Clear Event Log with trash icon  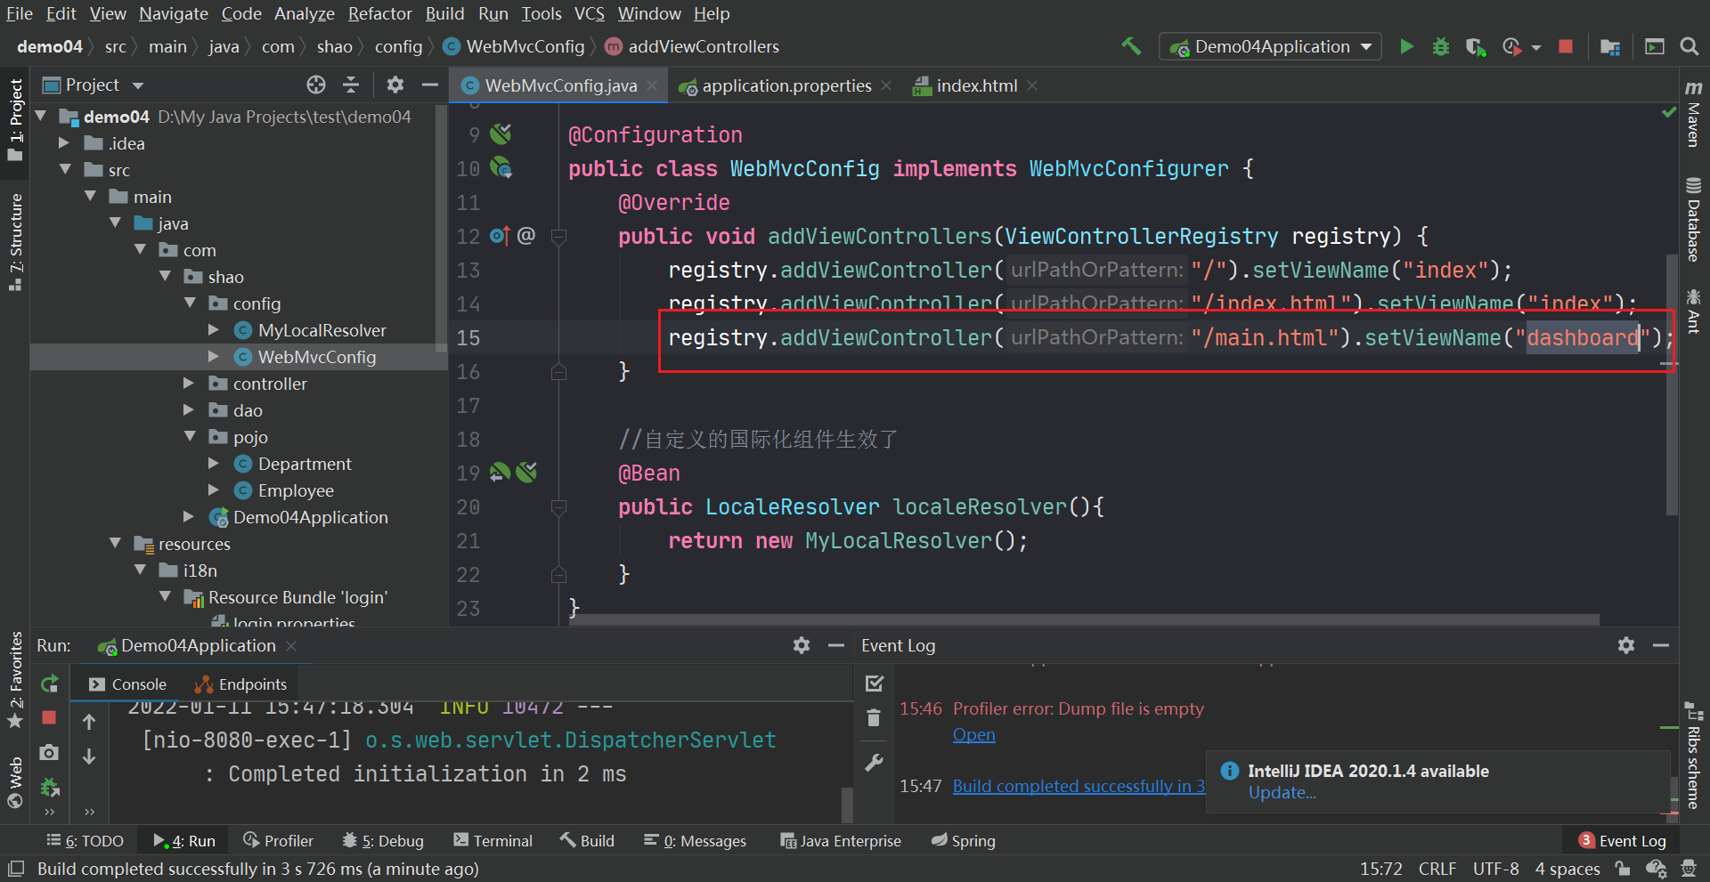[874, 717]
